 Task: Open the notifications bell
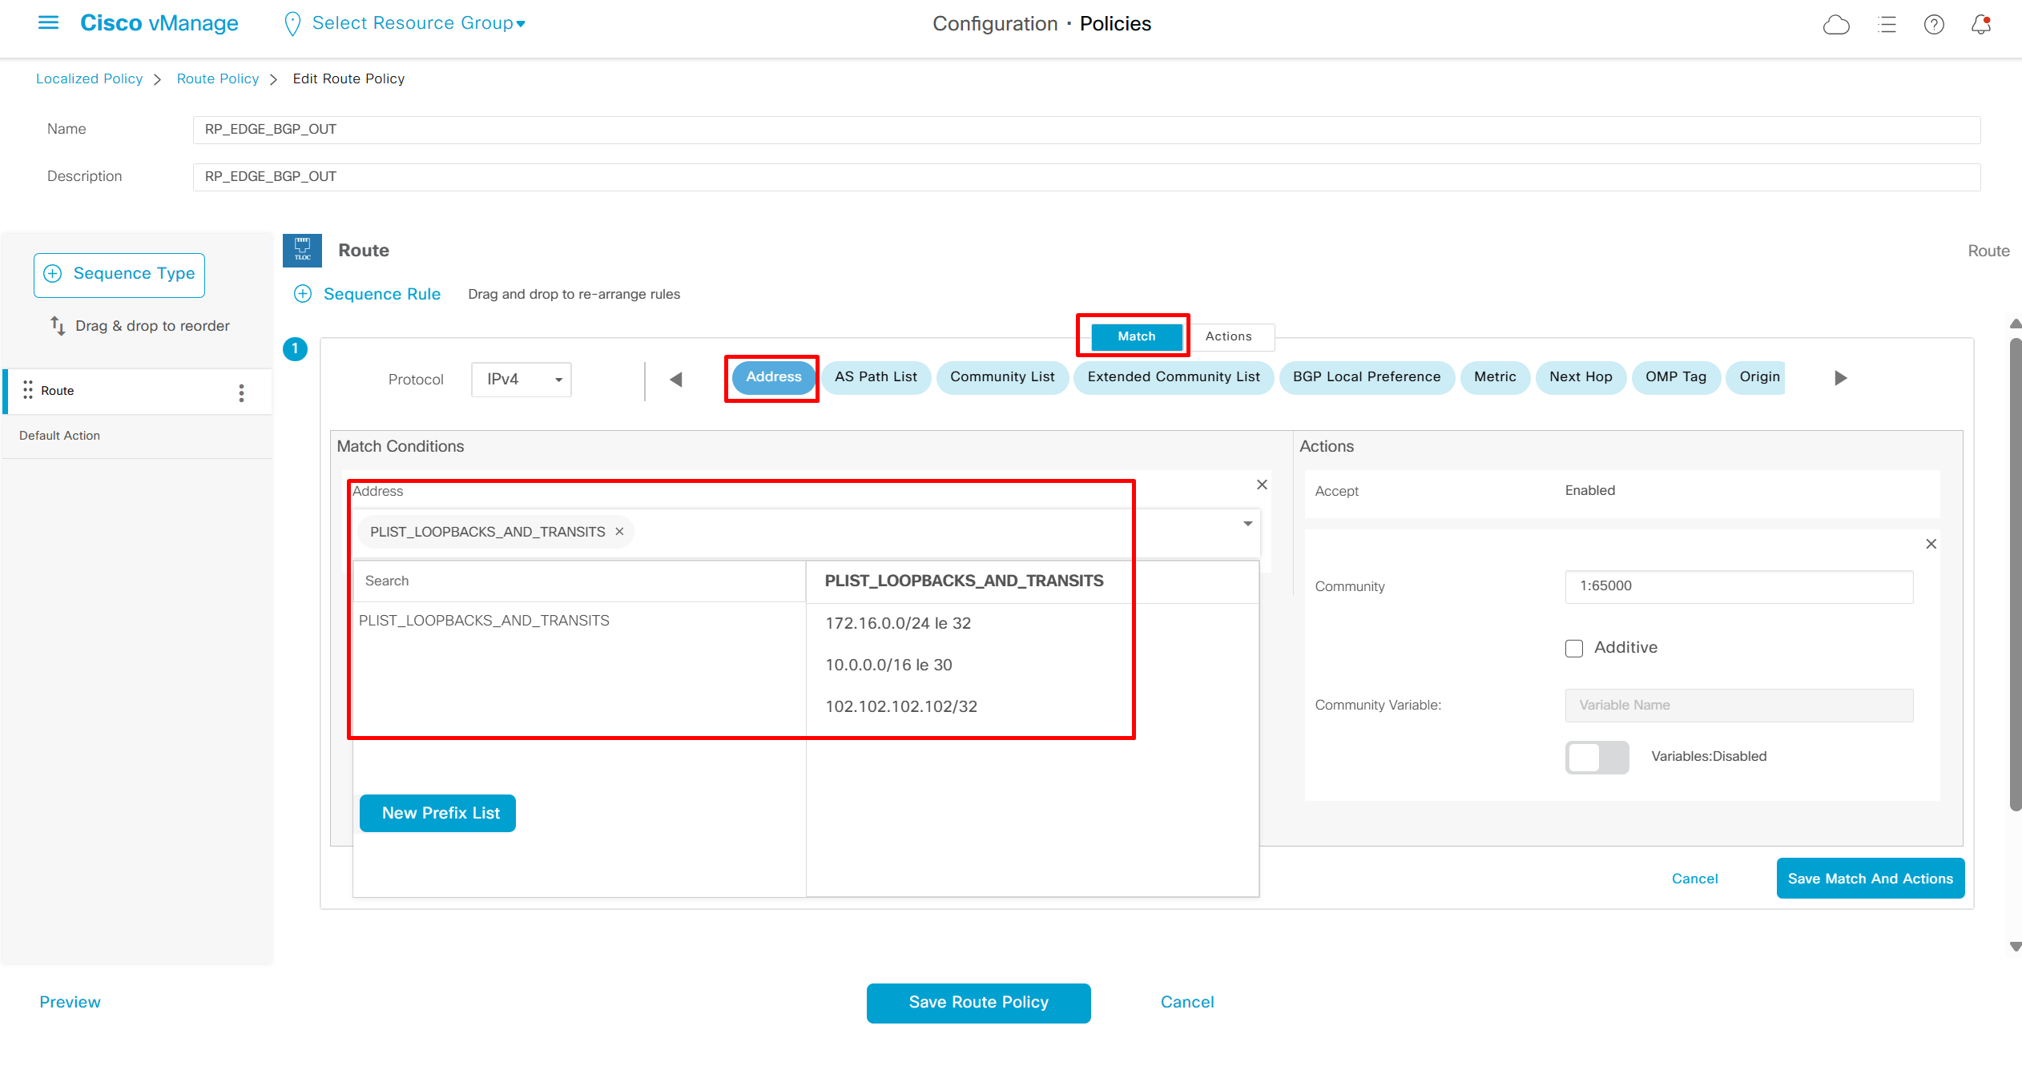point(1981,25)
